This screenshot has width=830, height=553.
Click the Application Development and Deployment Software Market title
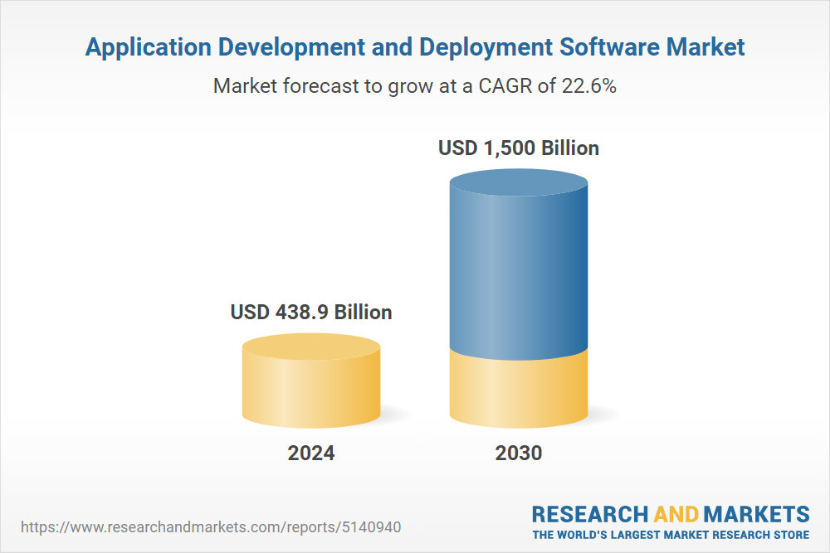[415, 47]
